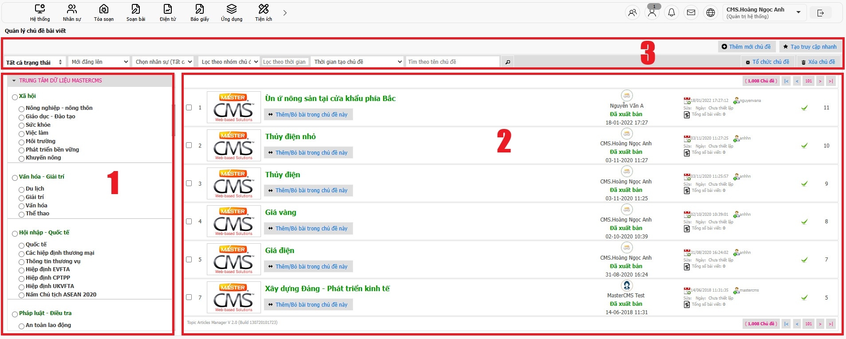
Task: Go to last page using top pagination
Action: pyautogui.click(x=830, y=81)
